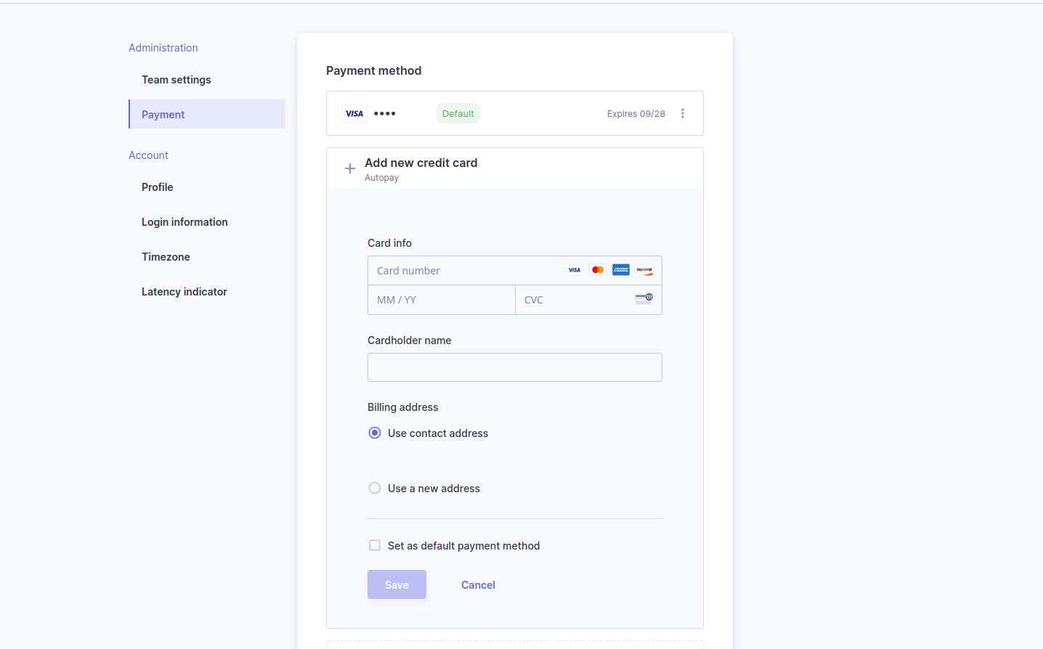Image resolution: width=1043 pixels, height=649 pixels.
Task: Open the three-dot menu for saved card
Action: click(683, 113)
